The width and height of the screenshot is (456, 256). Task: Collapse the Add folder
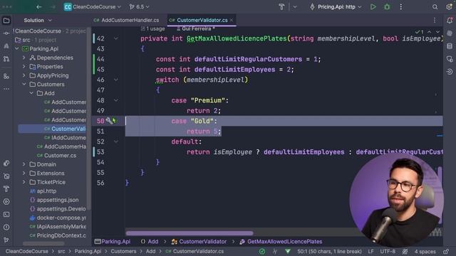pos(31,93)
